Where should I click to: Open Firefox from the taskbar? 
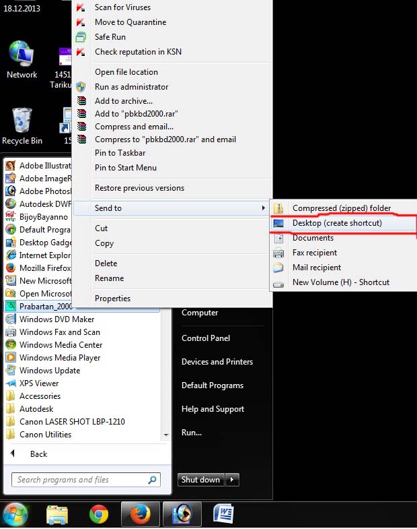(141, 515)
